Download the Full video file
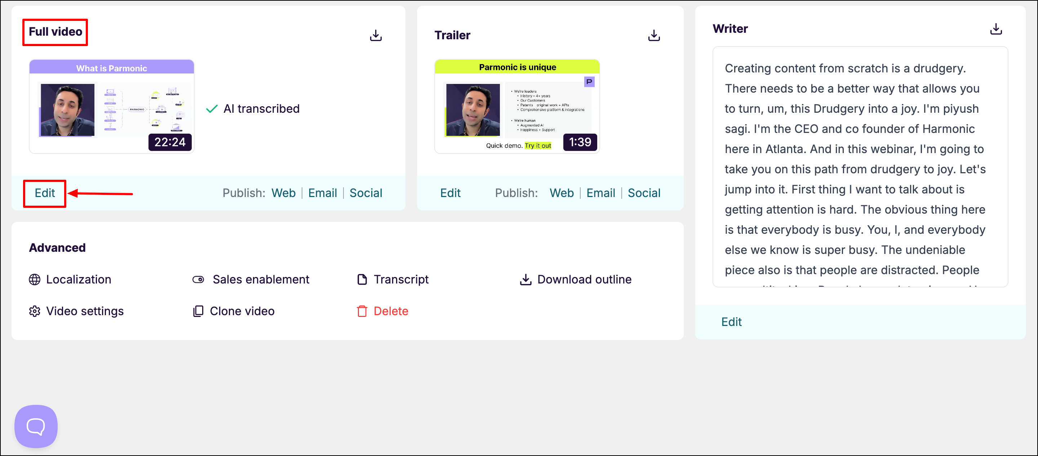This screenshot has height=456, width=1038. click(376, 35)
